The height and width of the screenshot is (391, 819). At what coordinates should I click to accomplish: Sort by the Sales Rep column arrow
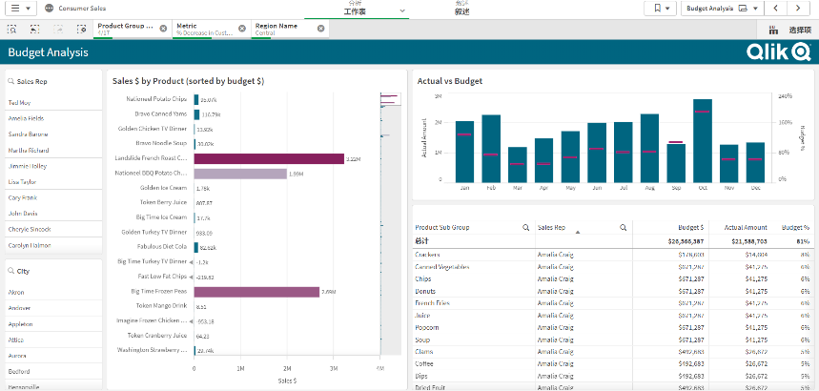coord(578,232)
